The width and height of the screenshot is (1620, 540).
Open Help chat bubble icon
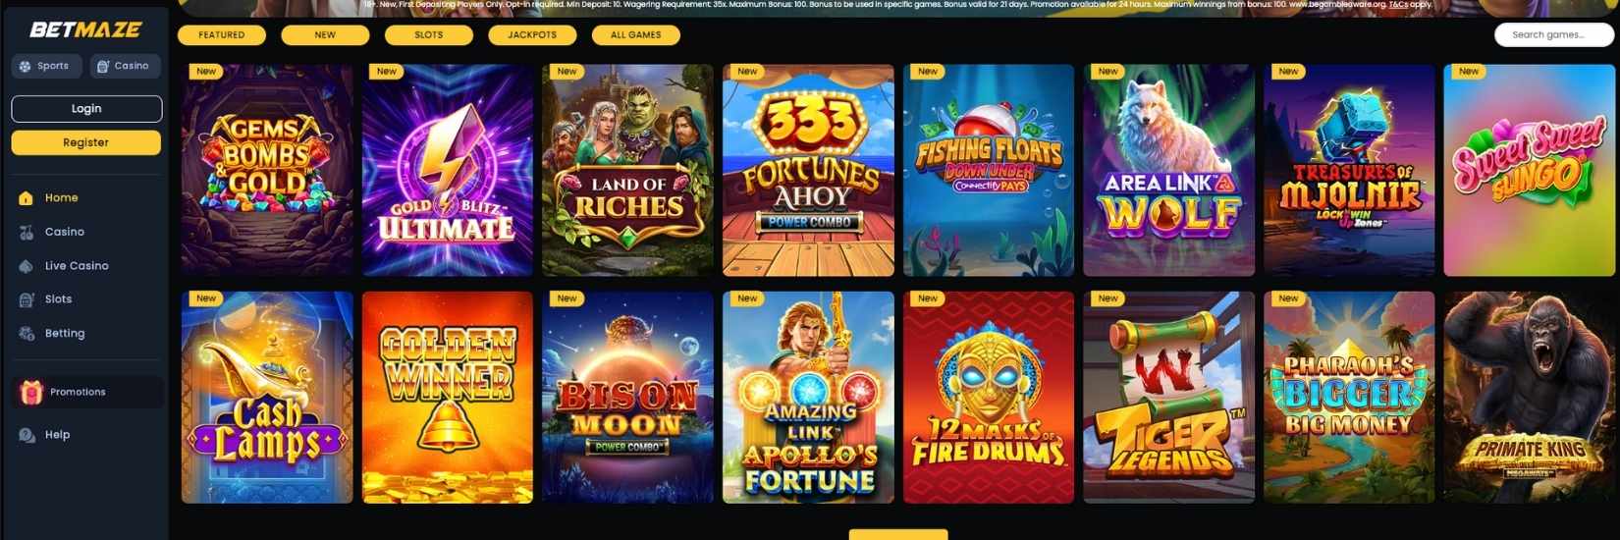point(27,435)
